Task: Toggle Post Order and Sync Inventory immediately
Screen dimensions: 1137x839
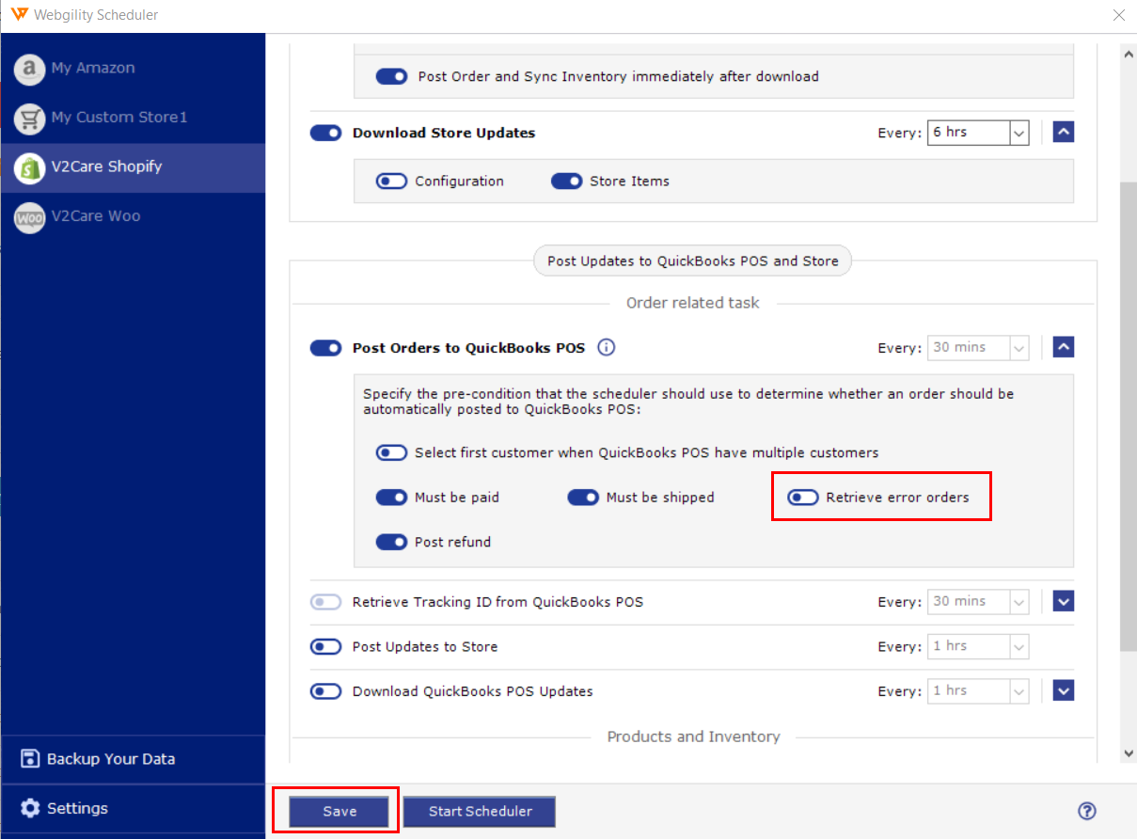Action: click(x=391, y=76)
